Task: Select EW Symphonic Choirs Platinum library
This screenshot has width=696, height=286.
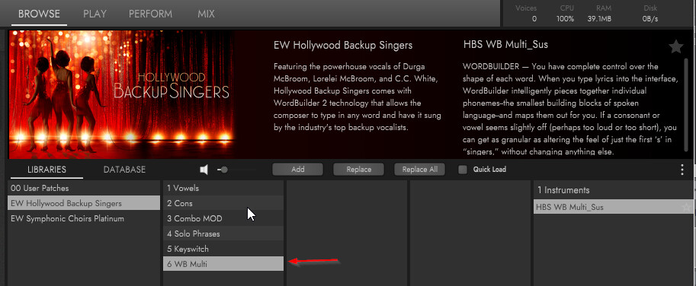Action: tap(84, 219)
